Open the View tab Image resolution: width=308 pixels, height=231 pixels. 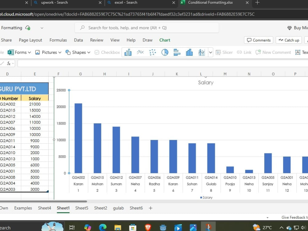[115, 40]
